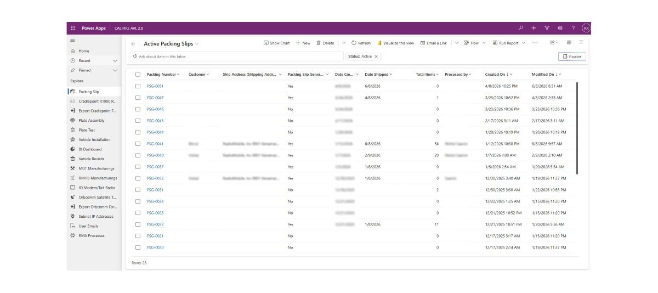Click the edit filters icon at far right
This screenshot has height=293, width=658.
click(581, 42)
